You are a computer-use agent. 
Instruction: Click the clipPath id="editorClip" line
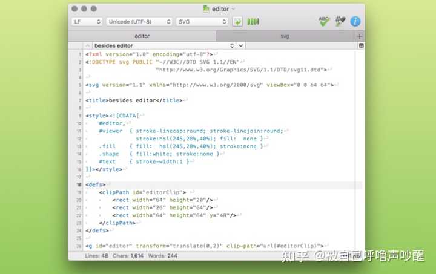click(x=142, y=192)
